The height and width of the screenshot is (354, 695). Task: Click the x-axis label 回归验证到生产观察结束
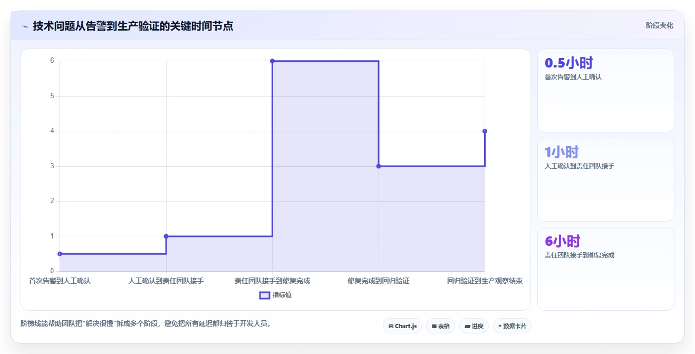(x=485, y=281)
